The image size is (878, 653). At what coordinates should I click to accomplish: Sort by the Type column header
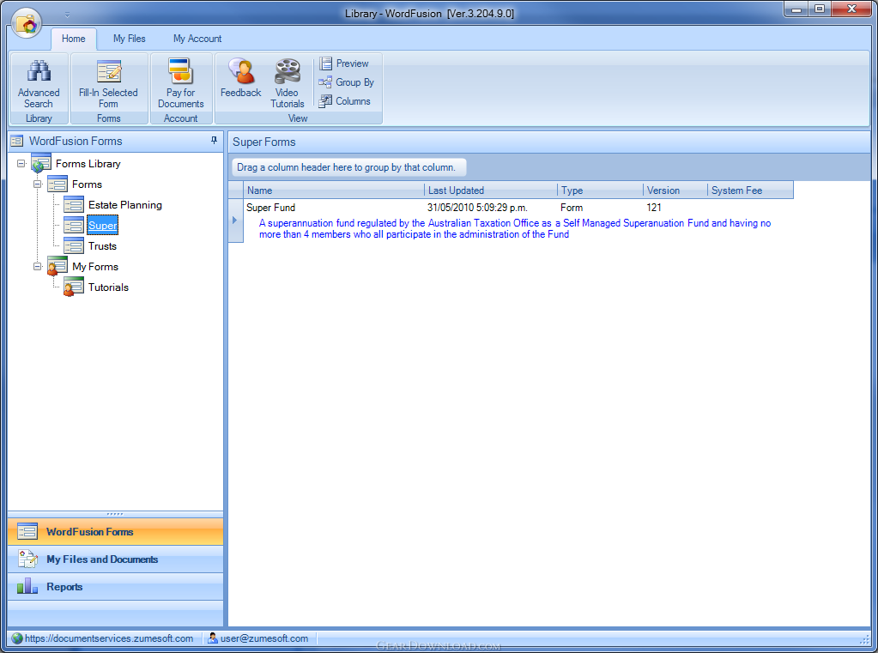[x=600, y=190]
